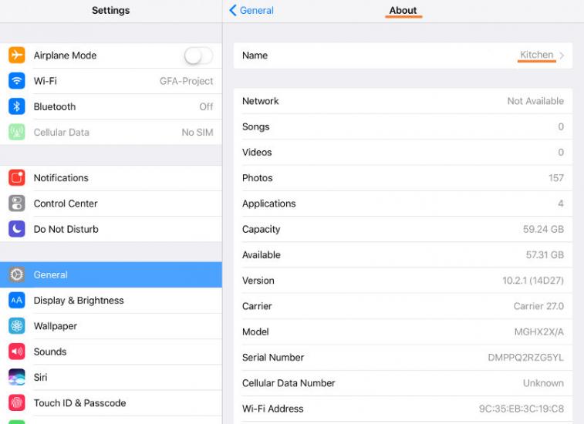584x424 pixels.
Task: Select the highlighted General label
Action: point(51,274)
